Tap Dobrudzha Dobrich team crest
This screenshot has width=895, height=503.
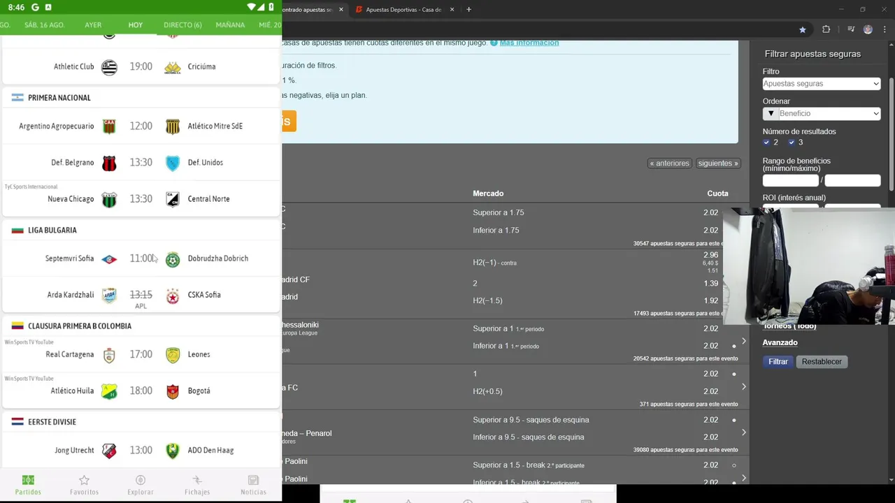(173, 259)
